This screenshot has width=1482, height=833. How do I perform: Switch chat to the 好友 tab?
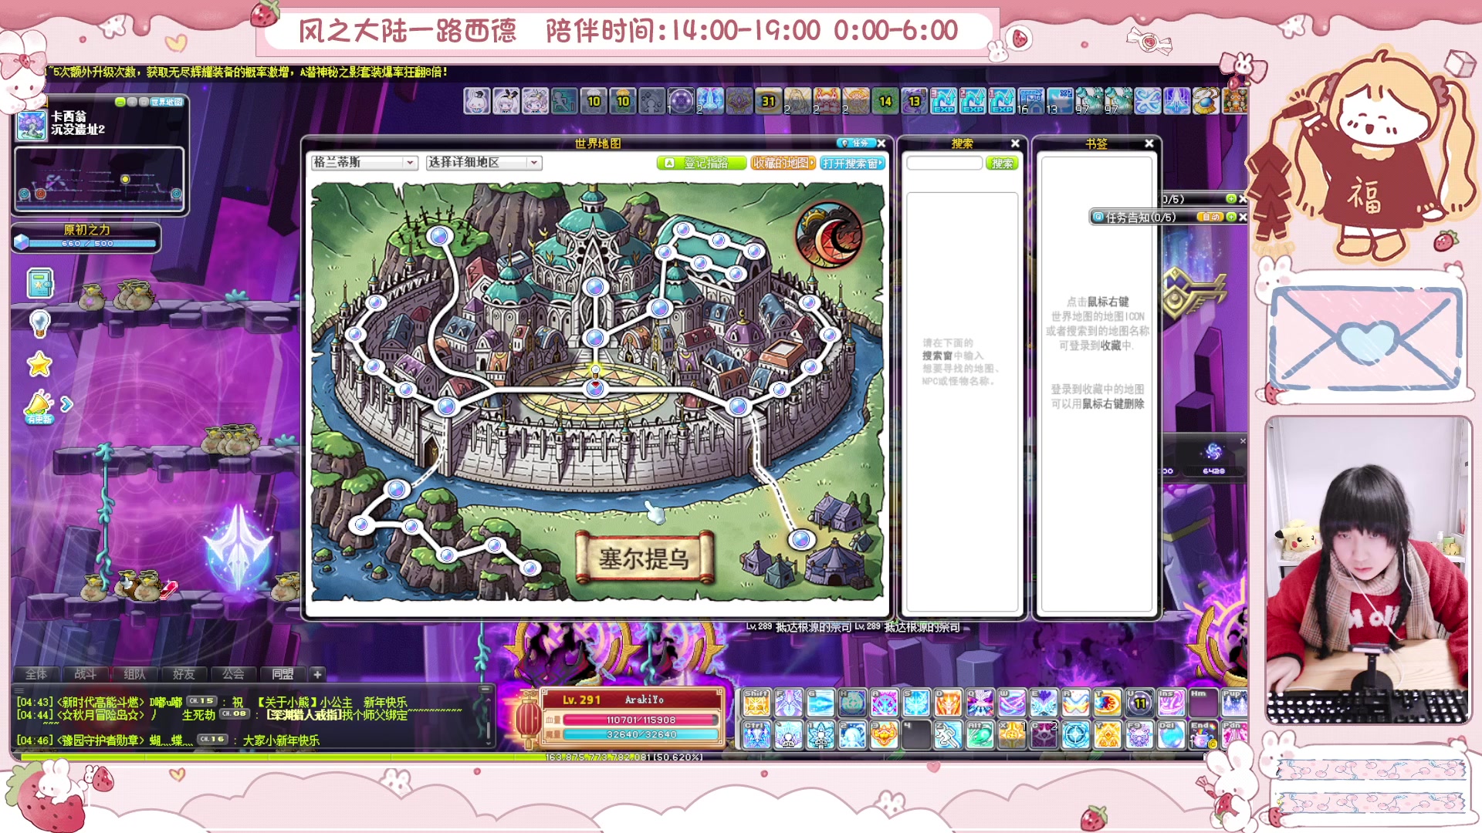(184, 674)
